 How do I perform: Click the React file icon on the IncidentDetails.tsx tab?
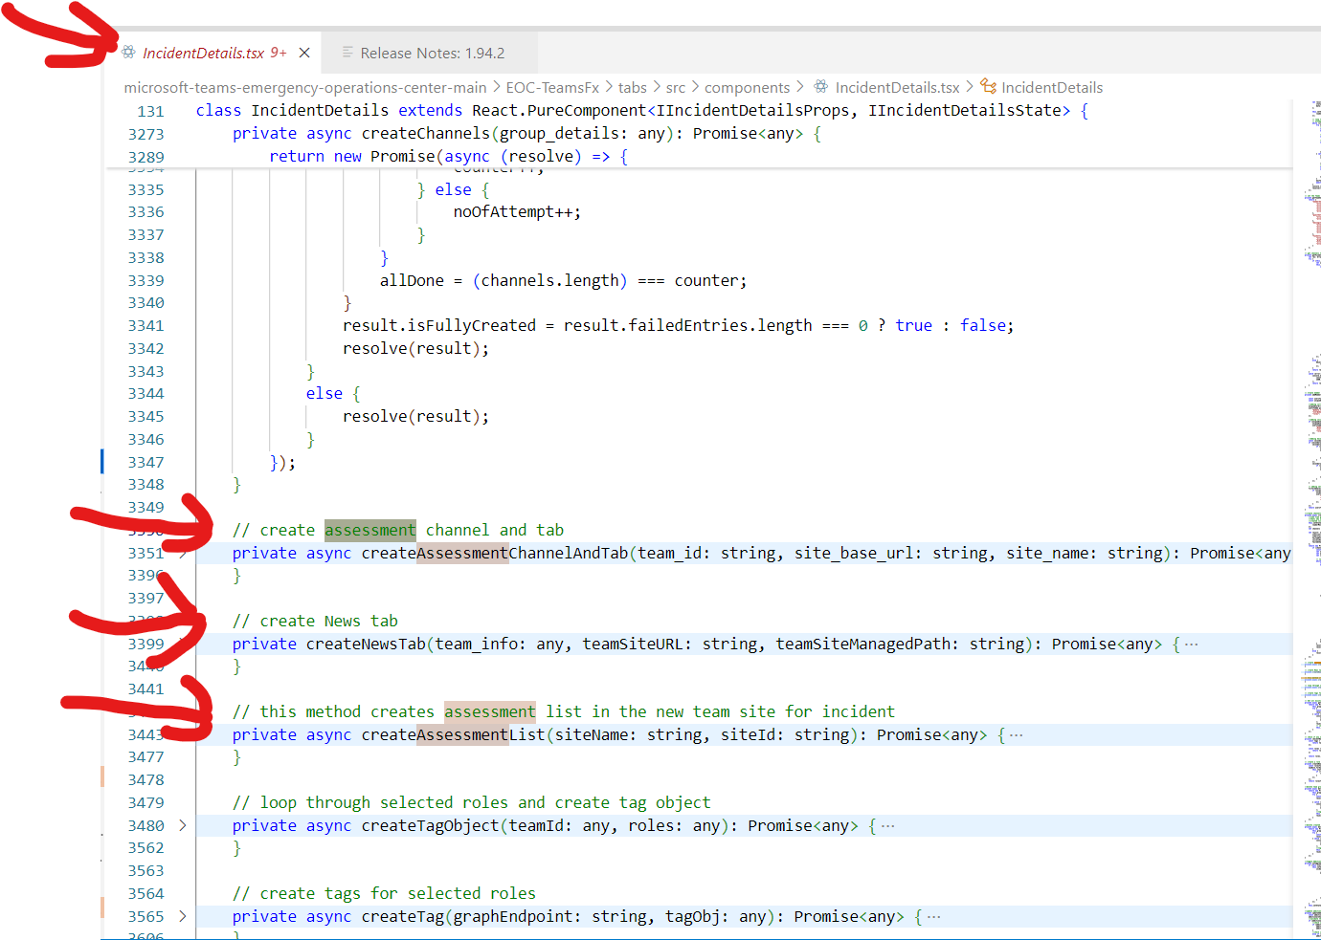coord(128,53)
